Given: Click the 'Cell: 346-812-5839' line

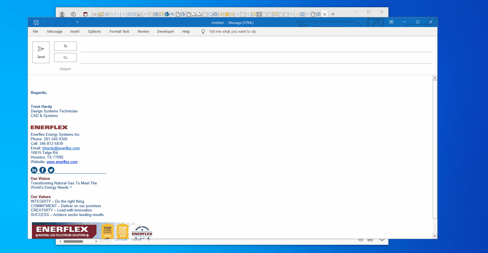Looking at the screenshot, I should tap(47, 144).
